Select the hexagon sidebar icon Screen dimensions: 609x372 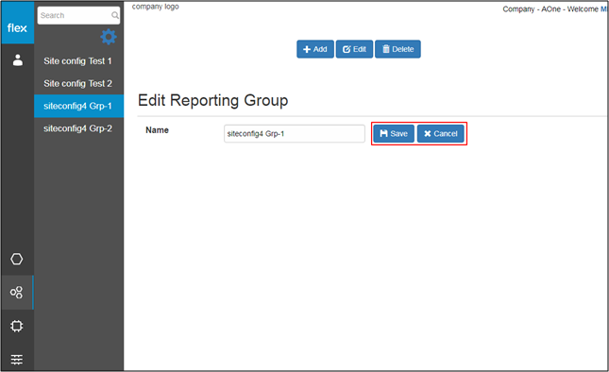point(17,259)
